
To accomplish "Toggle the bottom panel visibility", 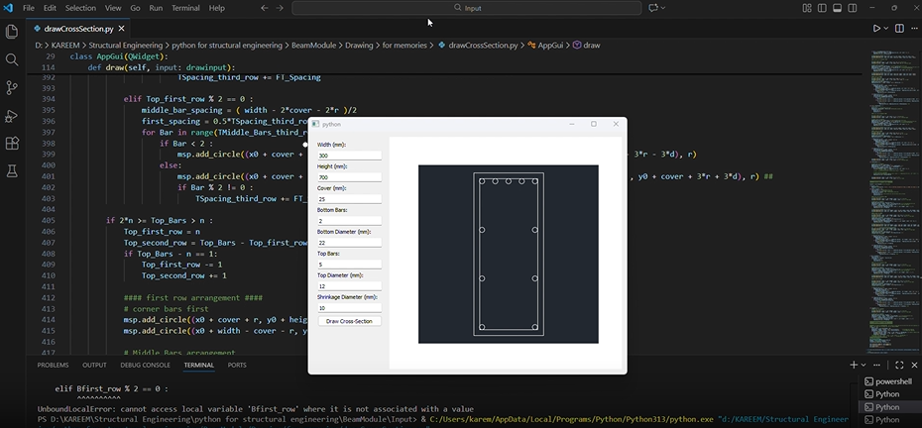I will coord(837,8).
